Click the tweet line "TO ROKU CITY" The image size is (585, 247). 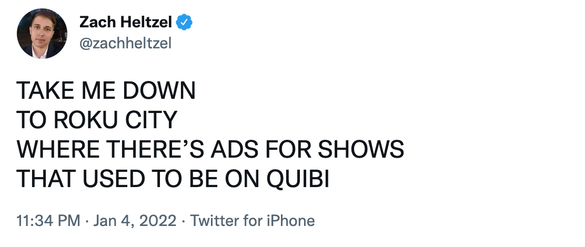coord(96,121)
